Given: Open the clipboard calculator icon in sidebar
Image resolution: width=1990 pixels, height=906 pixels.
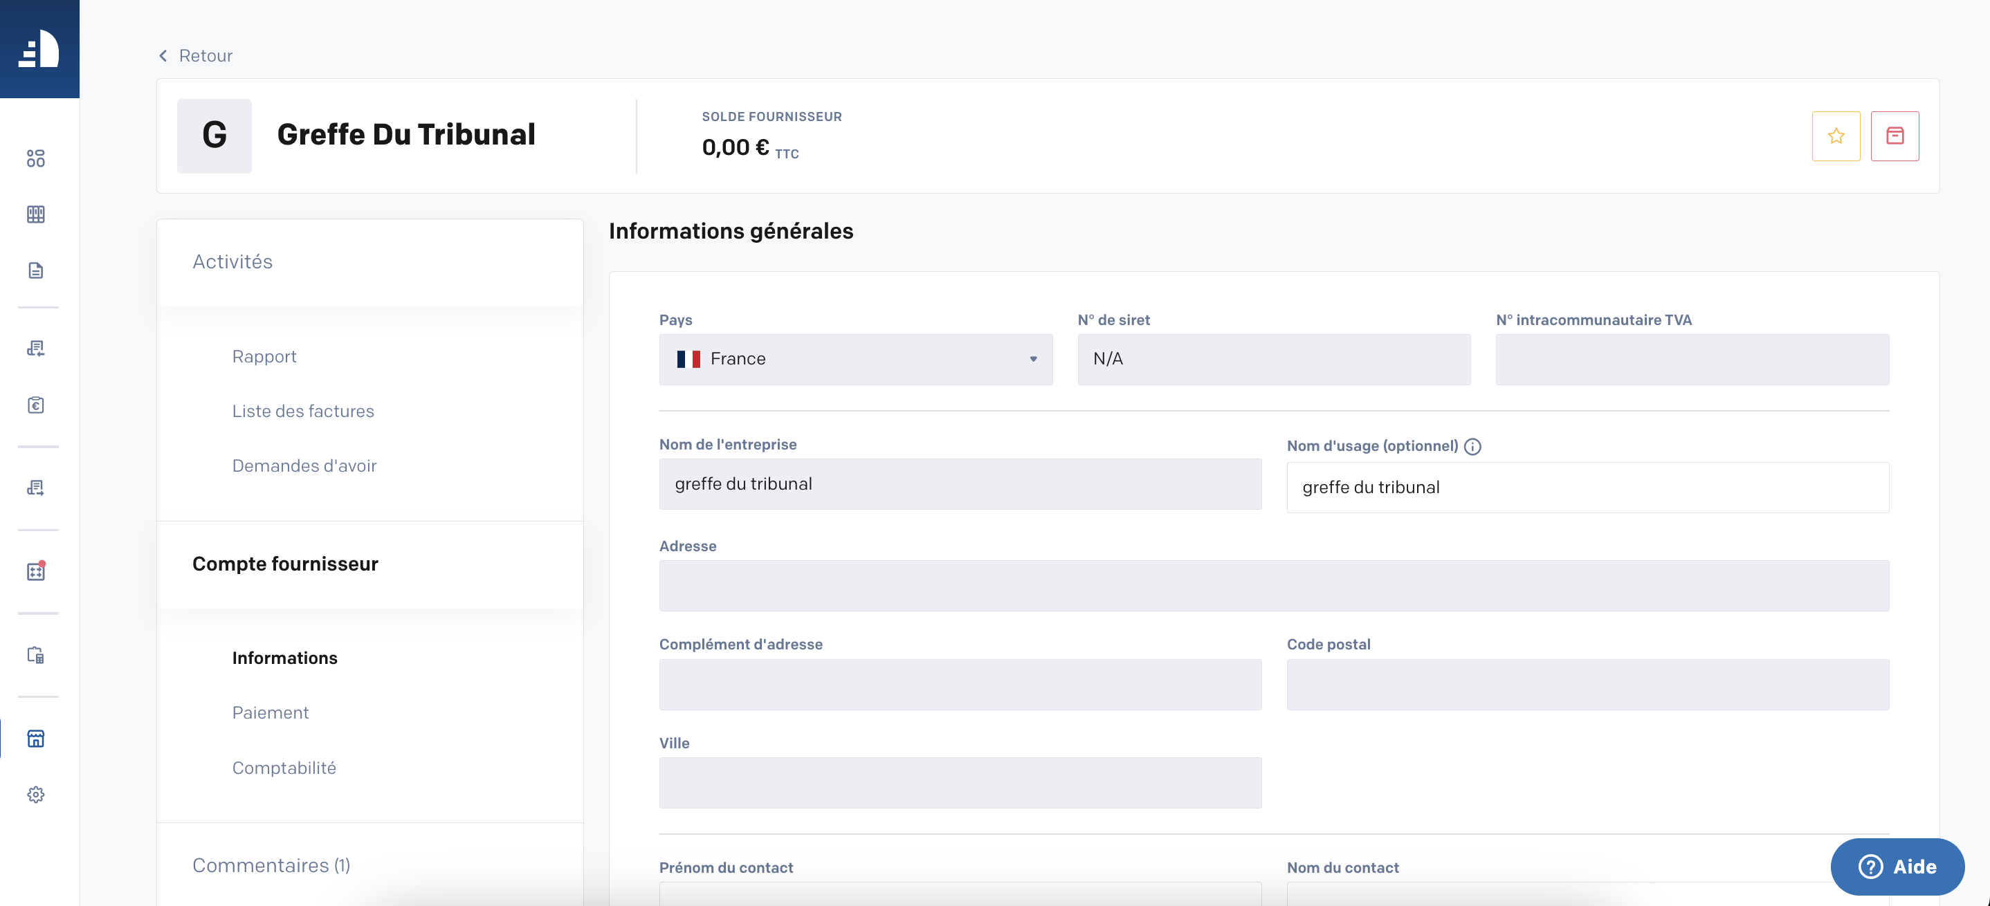Looking at the screenshot, I should click(35, 655).
